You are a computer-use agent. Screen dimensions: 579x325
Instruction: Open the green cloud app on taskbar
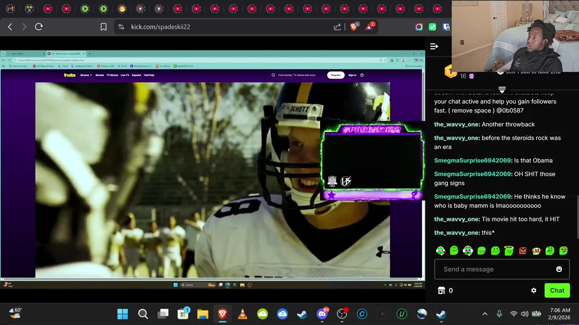click(x=262, y=314)
